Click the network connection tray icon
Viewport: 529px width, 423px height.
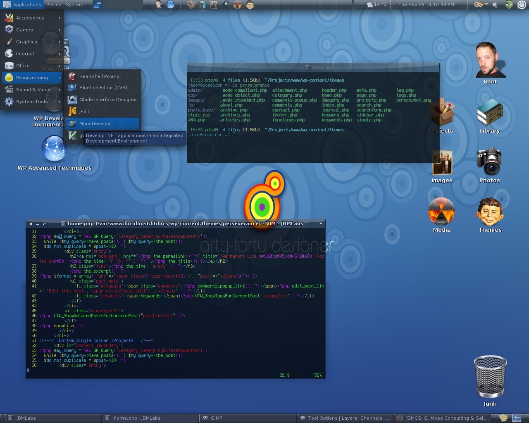coord(479,5)
